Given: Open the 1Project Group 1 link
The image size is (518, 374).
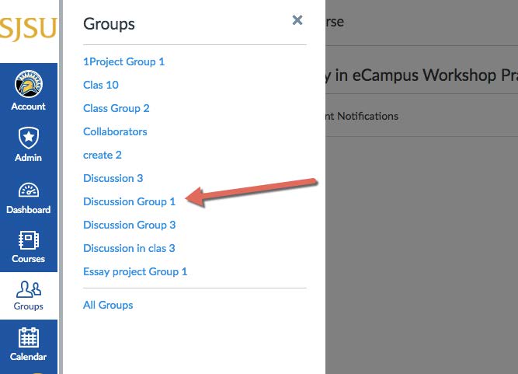Looking at the screenshot, I should point(123,61).
